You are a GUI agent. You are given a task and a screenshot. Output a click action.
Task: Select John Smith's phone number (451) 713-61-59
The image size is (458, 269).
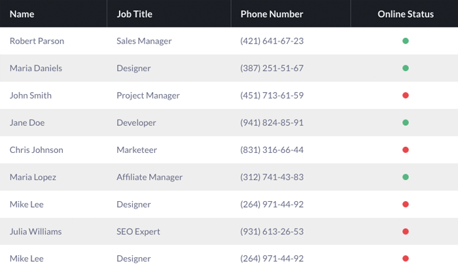(272, 95)
